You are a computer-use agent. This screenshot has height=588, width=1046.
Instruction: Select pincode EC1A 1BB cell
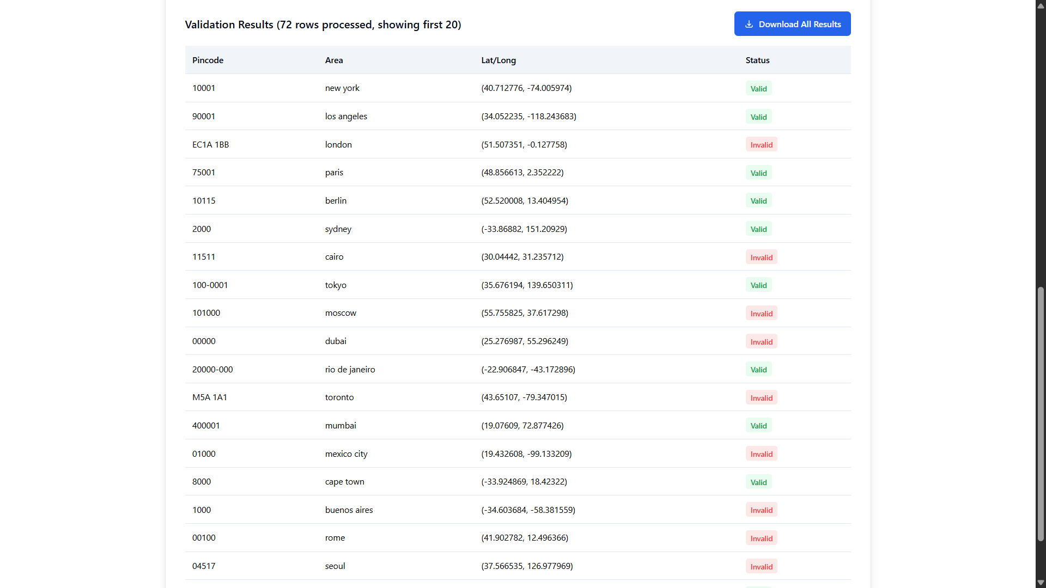[x=210, y=145]
